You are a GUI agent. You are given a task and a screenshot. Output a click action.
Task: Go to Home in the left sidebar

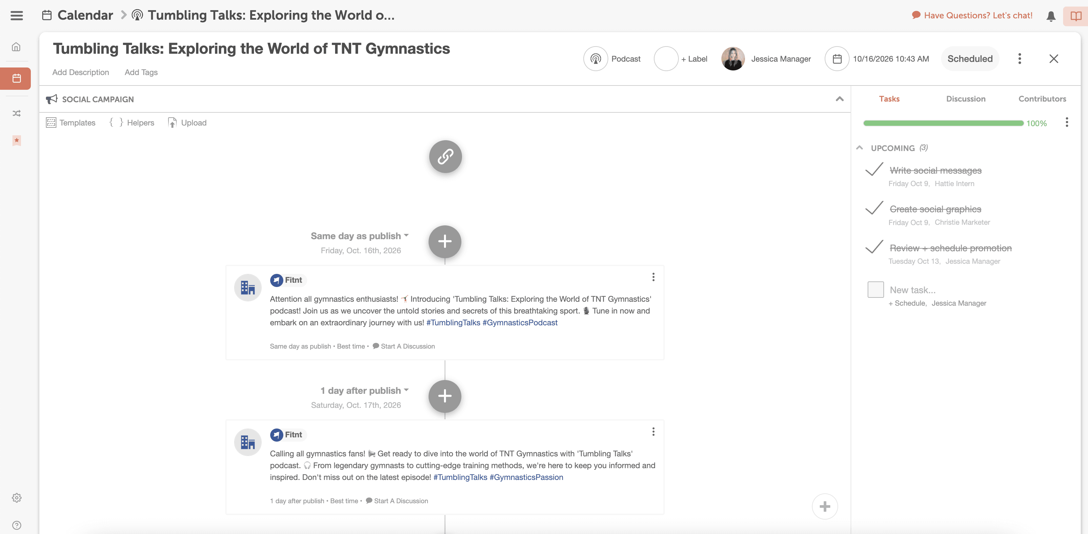click(x=16, y=47)
